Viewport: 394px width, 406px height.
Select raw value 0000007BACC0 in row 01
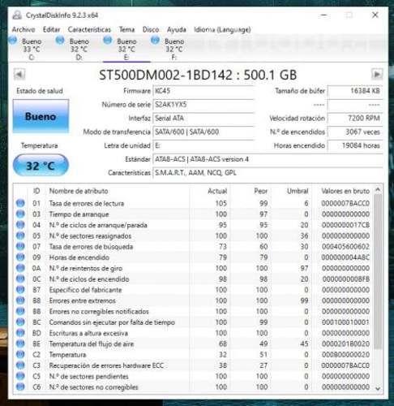point(345,203)
